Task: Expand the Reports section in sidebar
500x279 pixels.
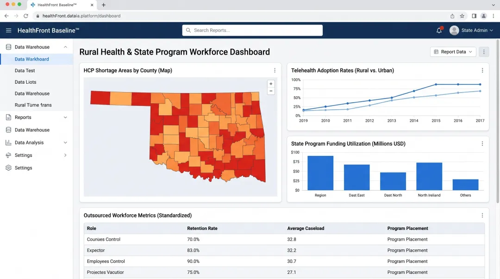Action: 66,117
